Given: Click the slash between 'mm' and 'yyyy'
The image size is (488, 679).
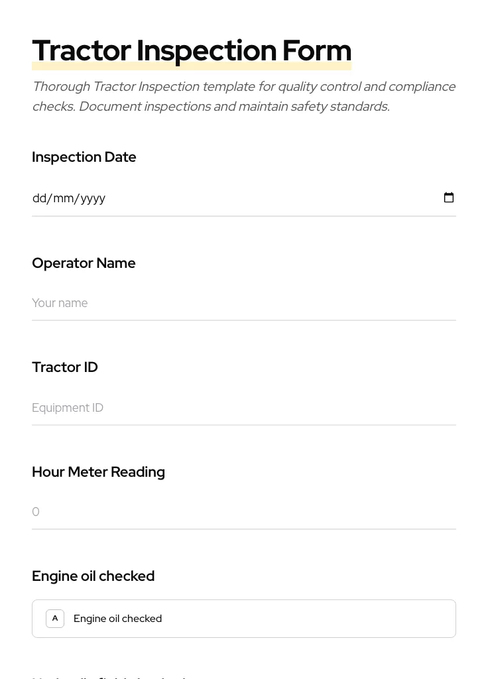Looking at the screenshot, I should (x=78, y=198).
